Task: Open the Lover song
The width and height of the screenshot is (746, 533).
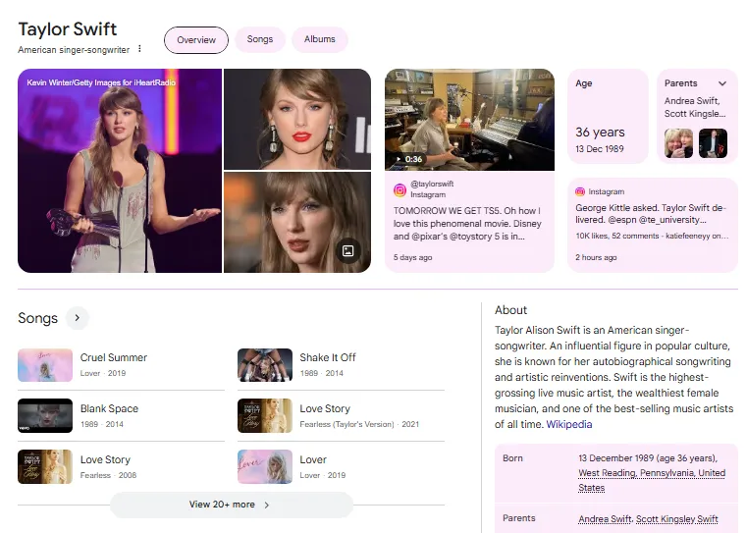Action: click(x=341, y=466)
